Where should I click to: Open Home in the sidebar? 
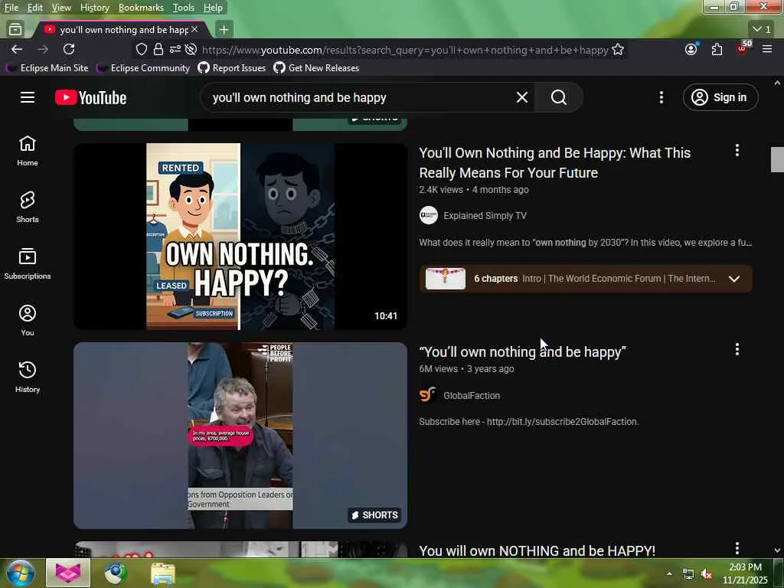click(28, 151)
